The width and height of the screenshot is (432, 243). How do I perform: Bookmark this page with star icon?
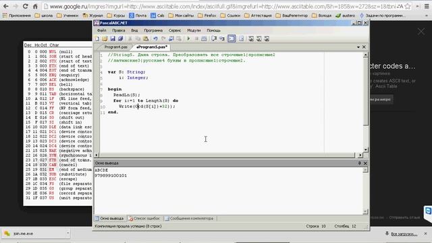[x=408, y=6]
